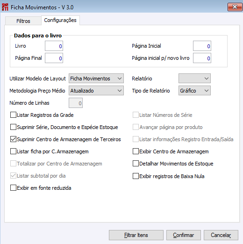243x244 pixels.
Task: Click the Página Final input field
Action: point(54,58)
